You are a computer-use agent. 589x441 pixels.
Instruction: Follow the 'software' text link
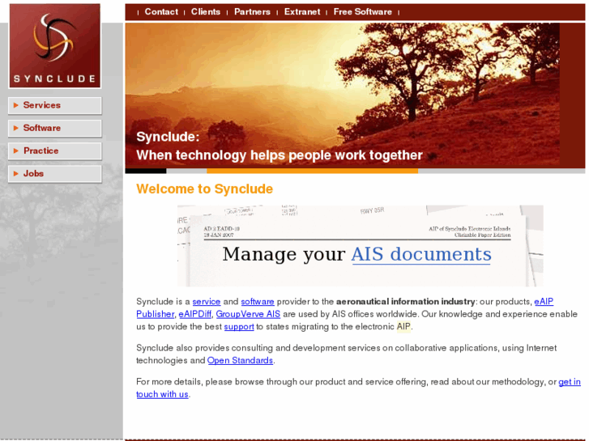258,302
